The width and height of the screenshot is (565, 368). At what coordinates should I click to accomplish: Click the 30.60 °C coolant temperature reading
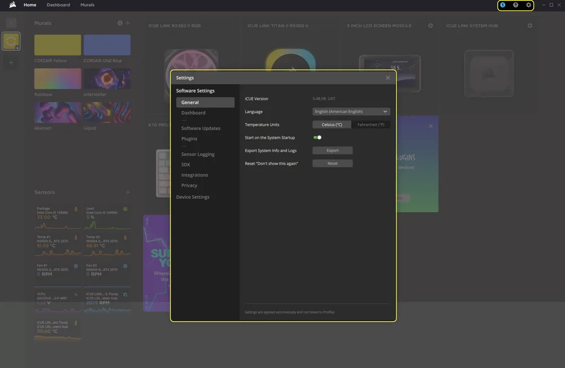click(x=47, y=331)
